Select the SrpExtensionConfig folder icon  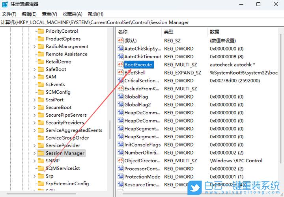[41, 184]
